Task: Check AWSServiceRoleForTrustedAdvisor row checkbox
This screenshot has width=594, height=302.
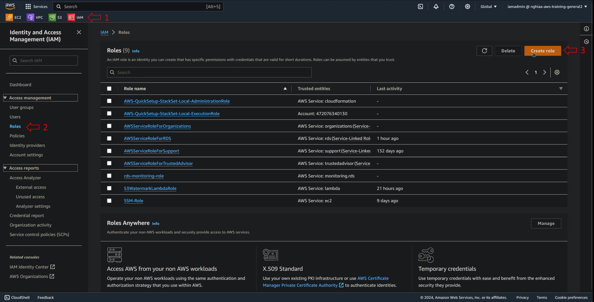Action: [109, 163]
